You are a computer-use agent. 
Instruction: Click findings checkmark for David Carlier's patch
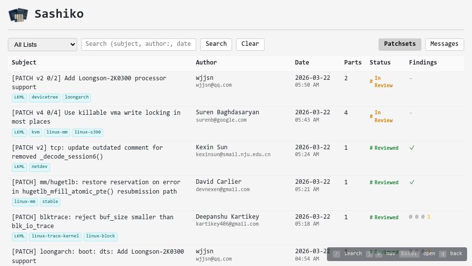(x=412, y=182)
